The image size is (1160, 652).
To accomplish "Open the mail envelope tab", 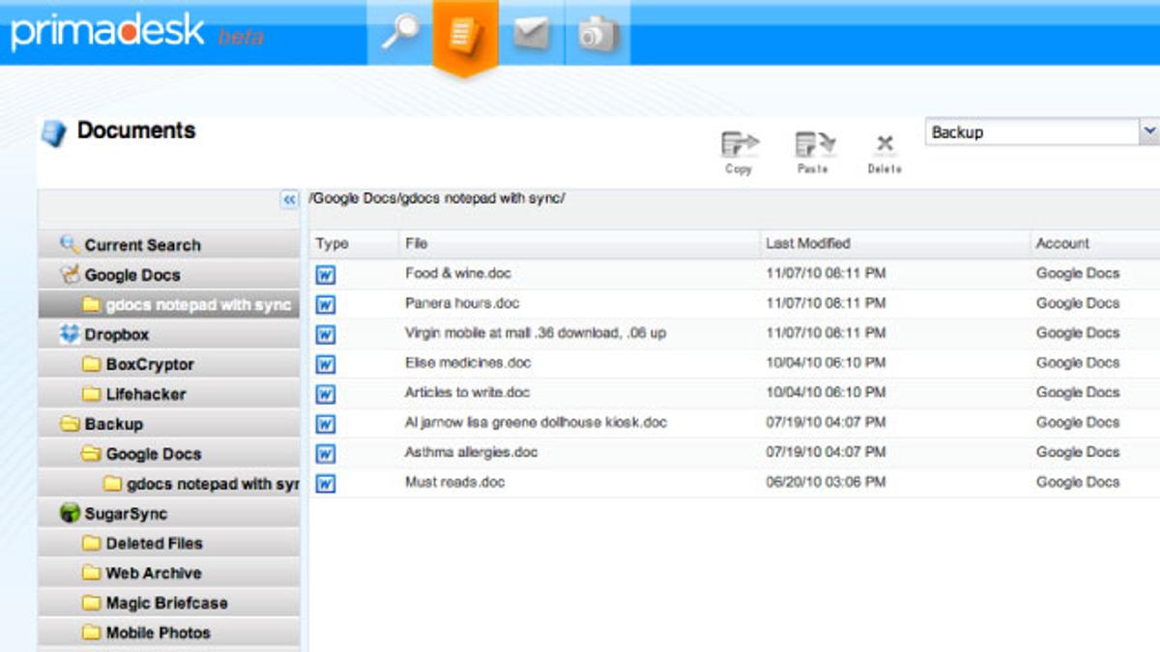I will (532, 34).
